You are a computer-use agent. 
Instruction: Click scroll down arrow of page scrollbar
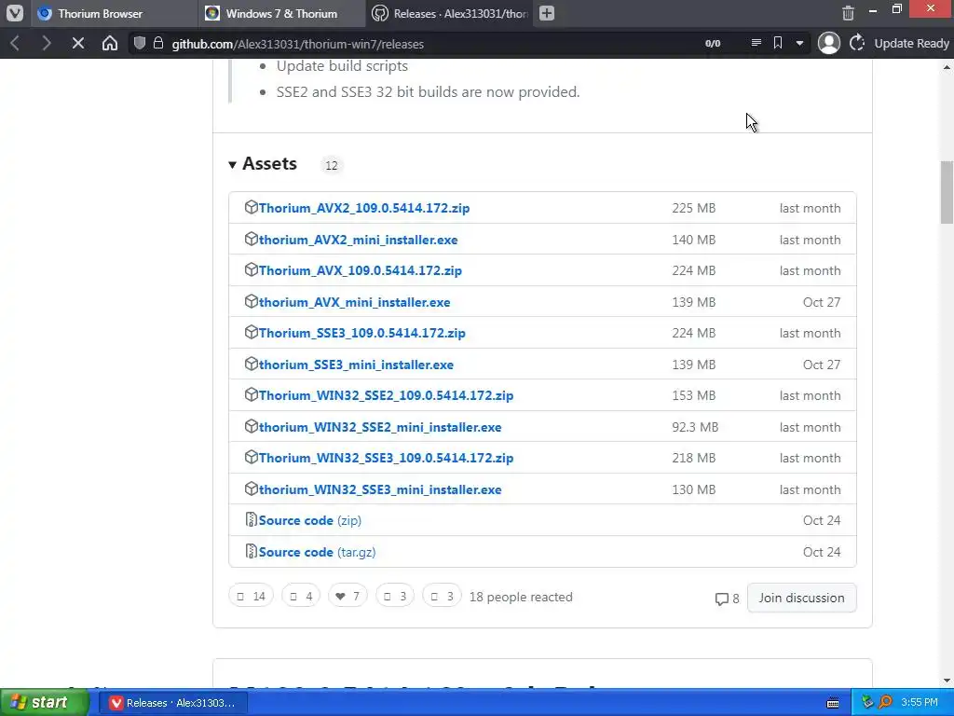coord(947,681)
